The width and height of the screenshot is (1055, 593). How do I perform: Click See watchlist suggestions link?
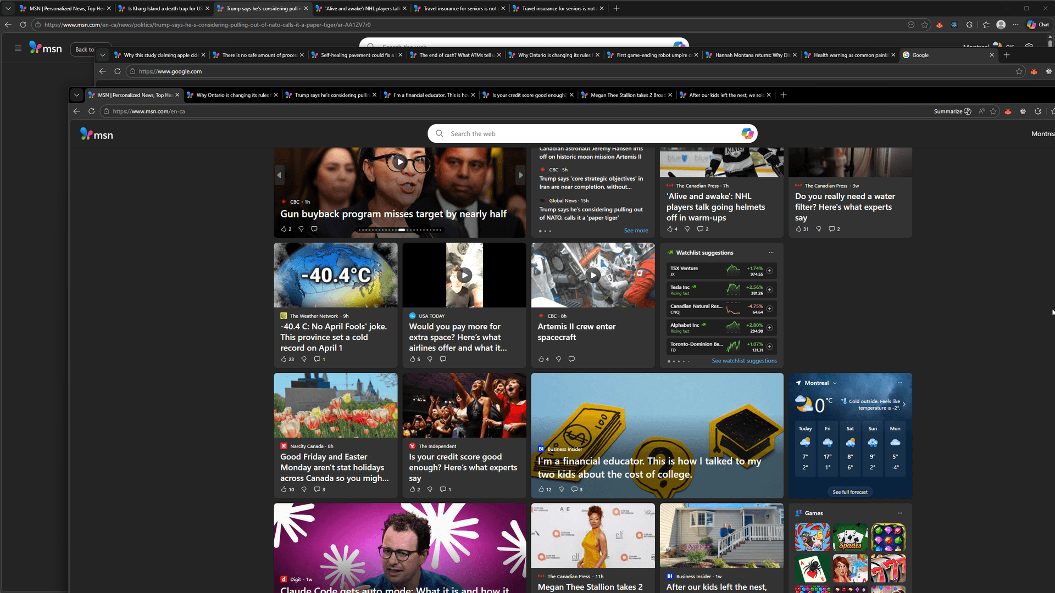click(744, 361)
